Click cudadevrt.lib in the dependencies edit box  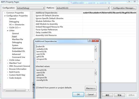[x=42, y=49]
